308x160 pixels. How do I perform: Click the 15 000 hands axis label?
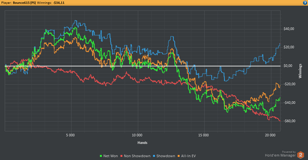203,135
